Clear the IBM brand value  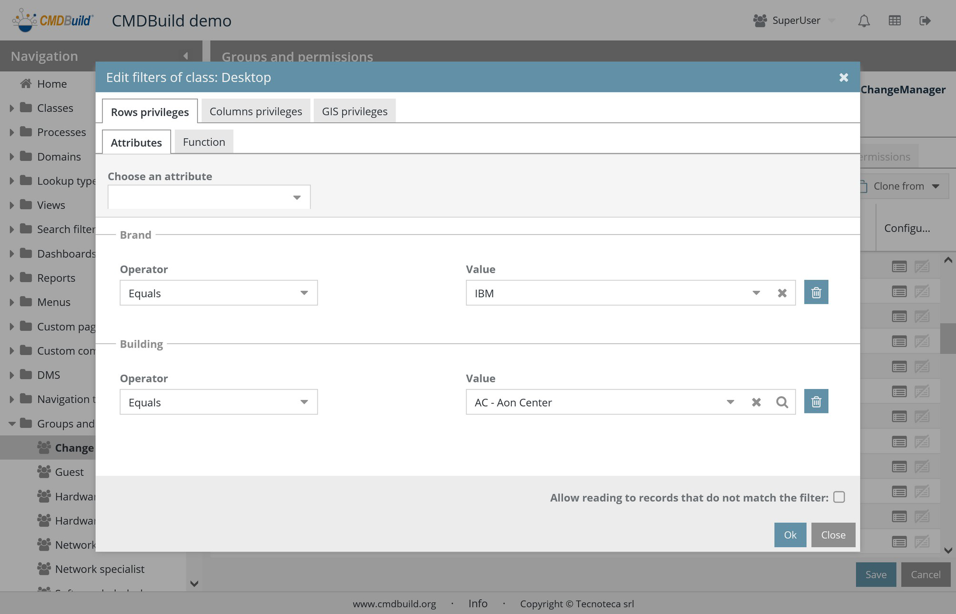tap(782, 293)
